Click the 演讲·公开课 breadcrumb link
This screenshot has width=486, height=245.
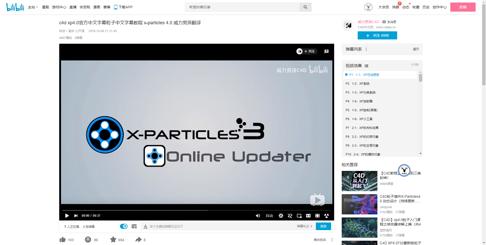(x=76, y=31)
